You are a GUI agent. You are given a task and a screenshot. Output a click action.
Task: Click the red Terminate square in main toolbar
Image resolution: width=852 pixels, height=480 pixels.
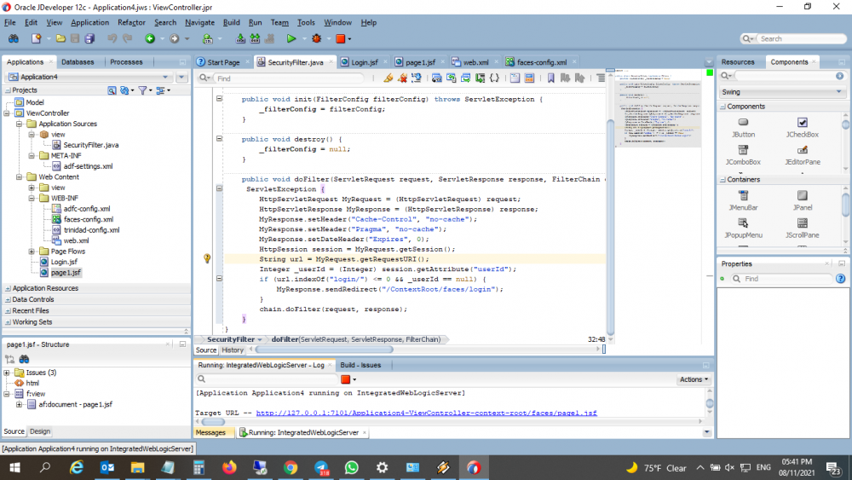click(x=341, y=38)
